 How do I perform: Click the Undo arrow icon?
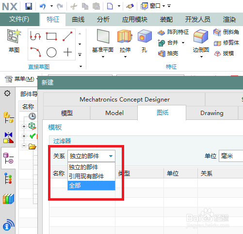(x=43, y=6)
